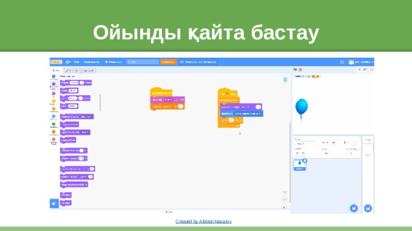This screenshot has width=412, height=231.
Task: Click the green flag to start
Action: point(295,70)
